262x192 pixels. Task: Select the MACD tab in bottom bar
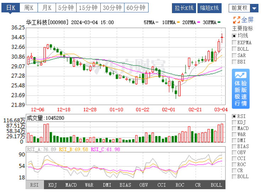pyautogui.click(x=71, y=185)
